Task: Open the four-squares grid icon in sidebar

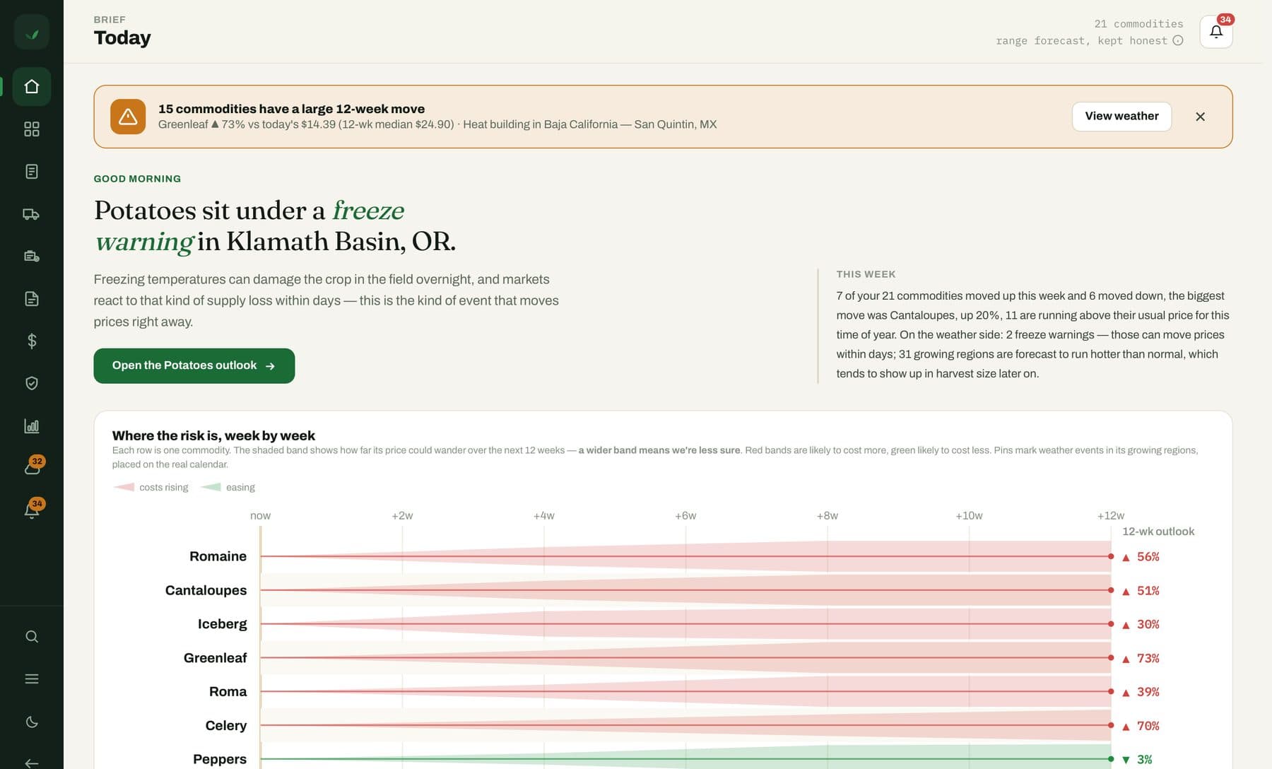Action: click(32, 129)
